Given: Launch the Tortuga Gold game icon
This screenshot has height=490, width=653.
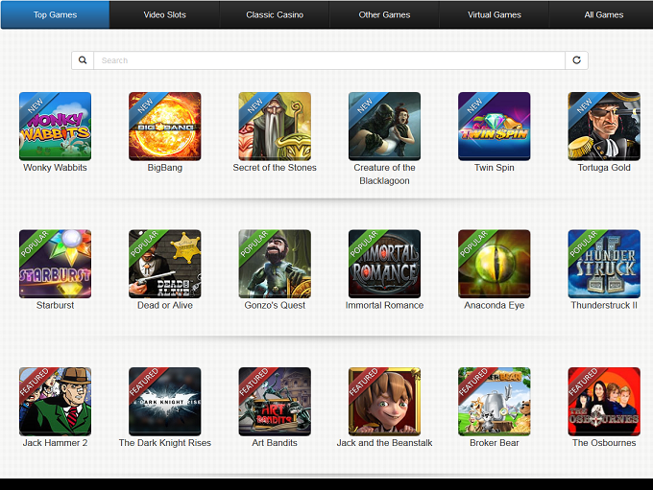Looking at the screenshot, I should pos(604,127).
